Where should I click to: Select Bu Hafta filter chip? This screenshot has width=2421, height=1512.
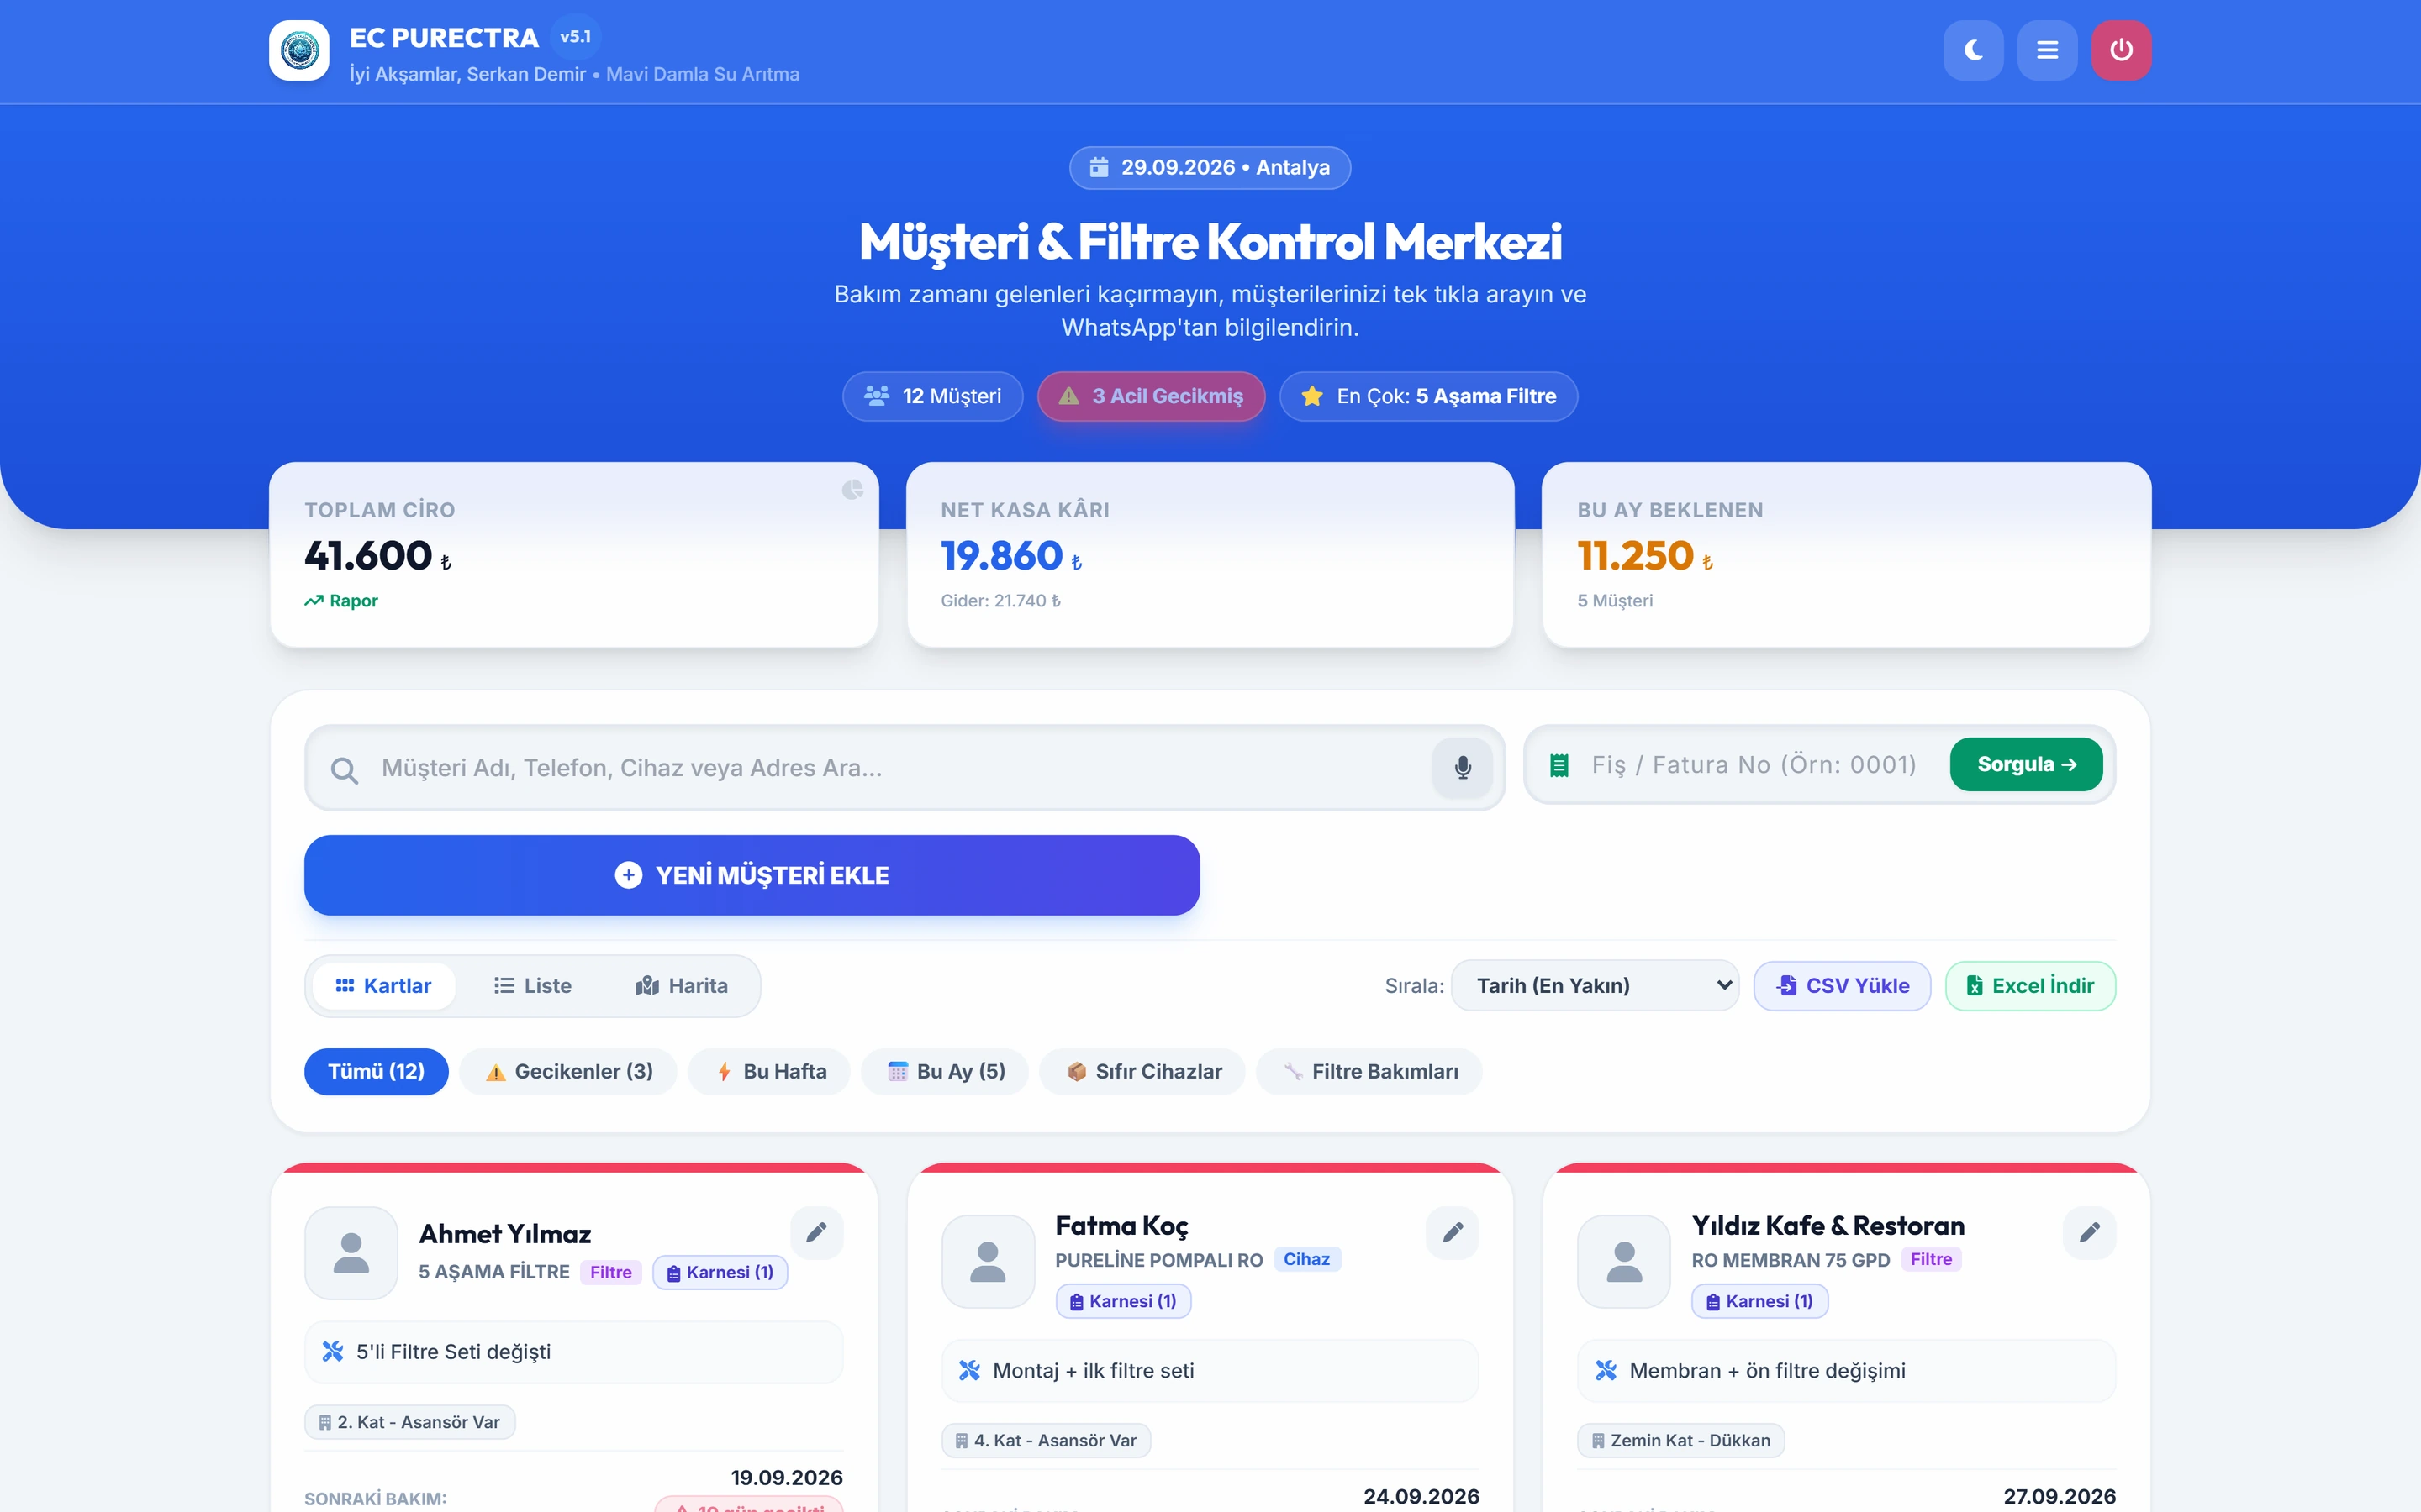point(769,1072)
